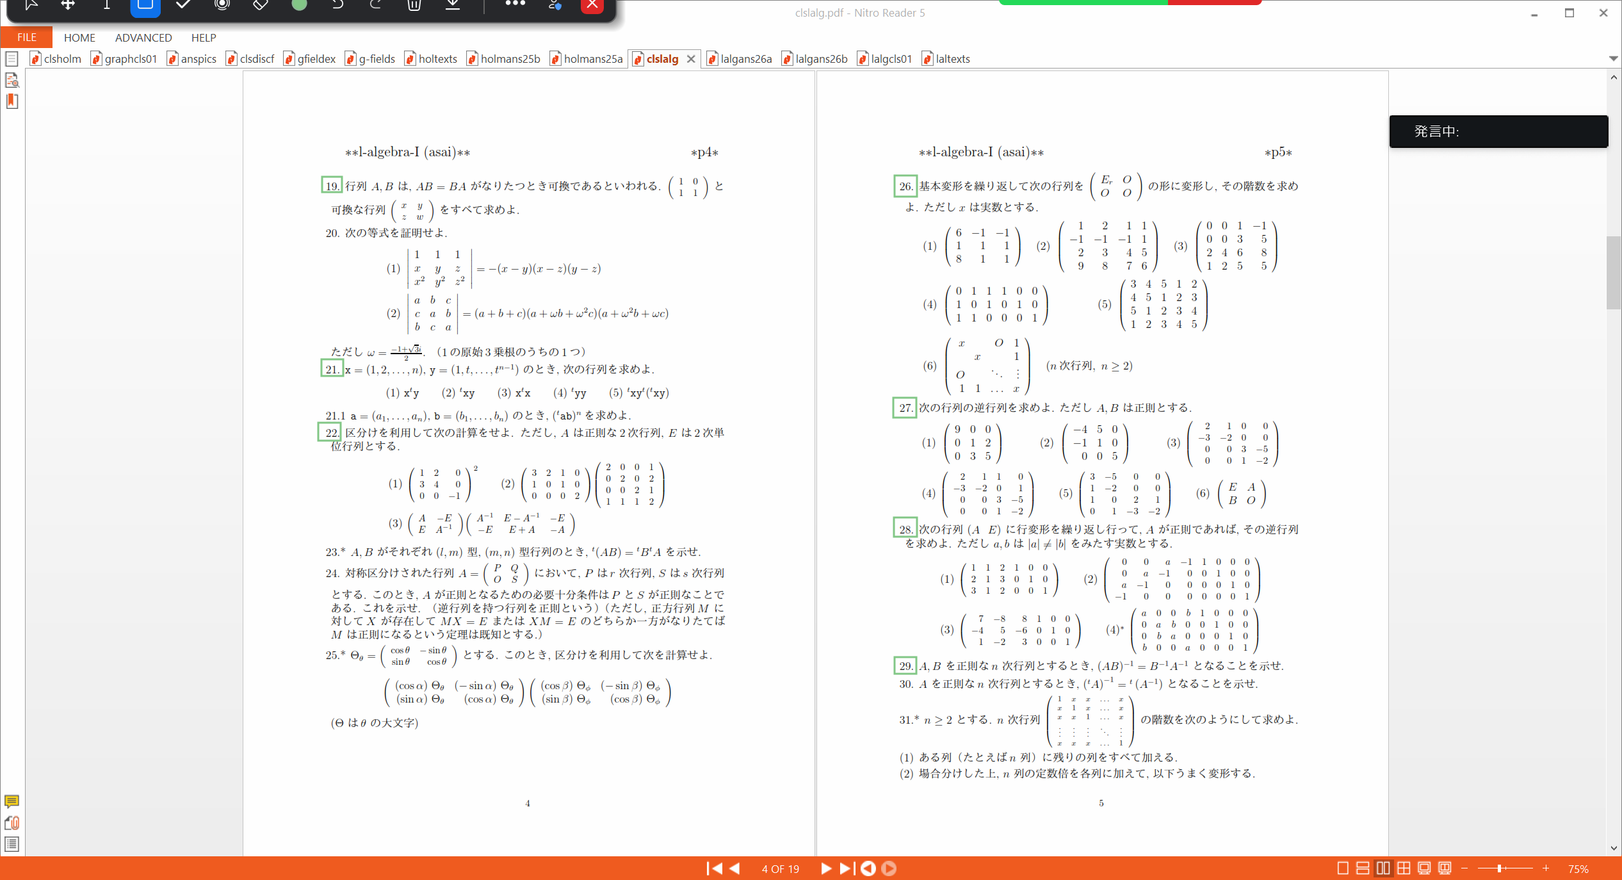Clear annotations with the trash icon
The height and width of the screenshot is (880, 1622).
click(414, 5)
